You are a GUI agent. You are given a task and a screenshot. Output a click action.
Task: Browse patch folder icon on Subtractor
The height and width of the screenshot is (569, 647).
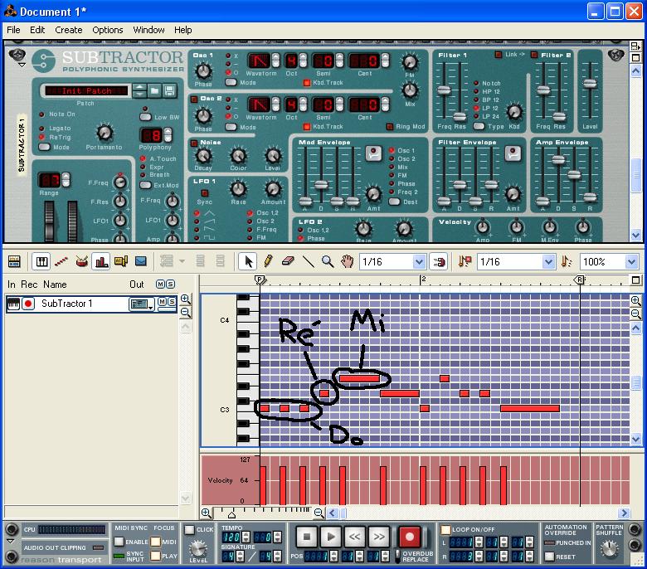click(x=155, y=90)
